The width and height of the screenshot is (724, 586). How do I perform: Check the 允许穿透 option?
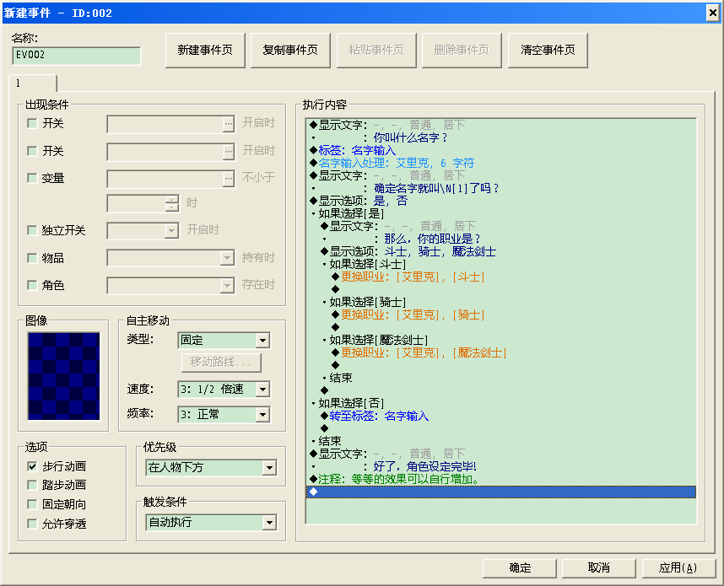coord(32,524)
